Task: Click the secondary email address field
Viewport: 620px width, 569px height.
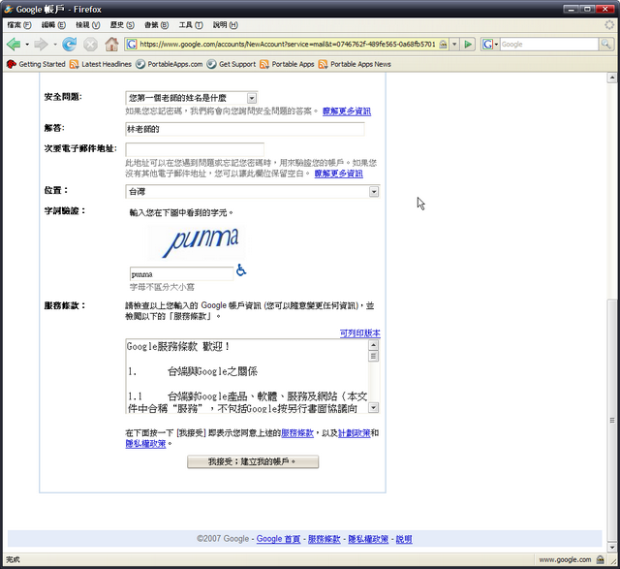Action: click(195, 149)
